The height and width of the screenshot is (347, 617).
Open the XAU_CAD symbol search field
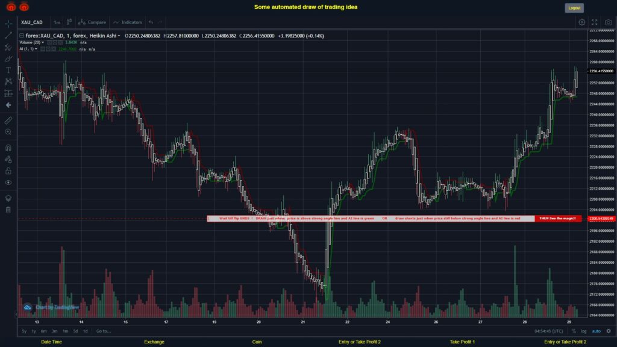point(32,22)
